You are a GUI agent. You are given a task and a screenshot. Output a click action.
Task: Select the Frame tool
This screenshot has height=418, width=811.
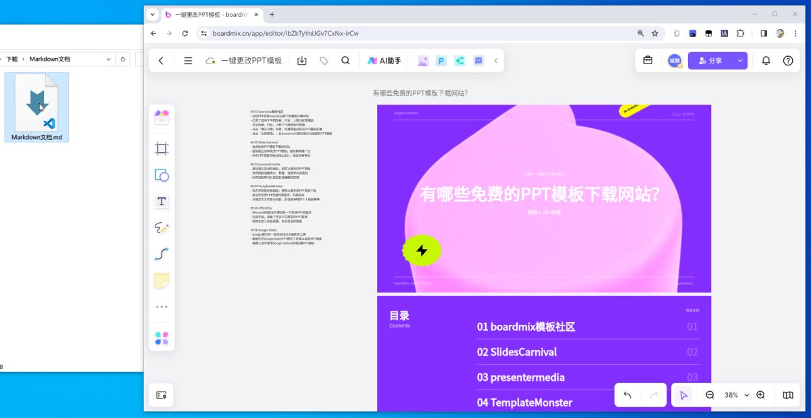pyautogui.click(x=162, y=149)
